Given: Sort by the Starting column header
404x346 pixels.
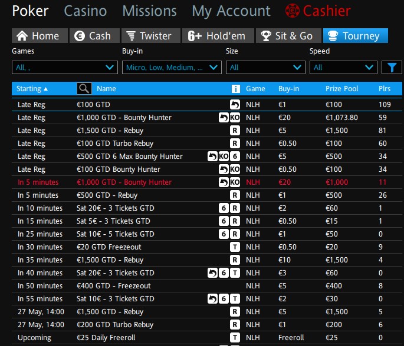Looking at the screenshot, I should click(x=32, y=89).
